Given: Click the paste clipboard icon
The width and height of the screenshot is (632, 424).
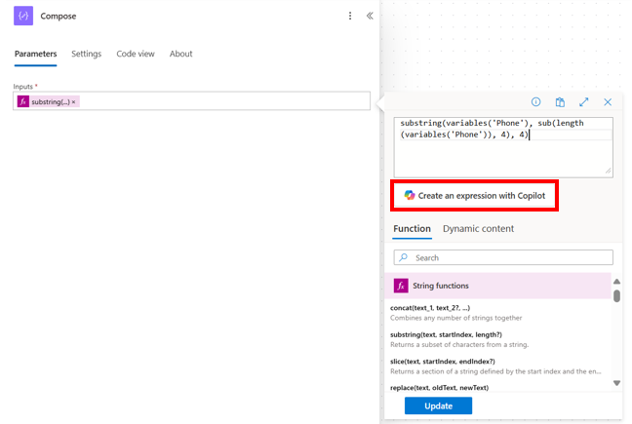Looking at the screenshot, I should pyautogui.click(x=560, y=102).
